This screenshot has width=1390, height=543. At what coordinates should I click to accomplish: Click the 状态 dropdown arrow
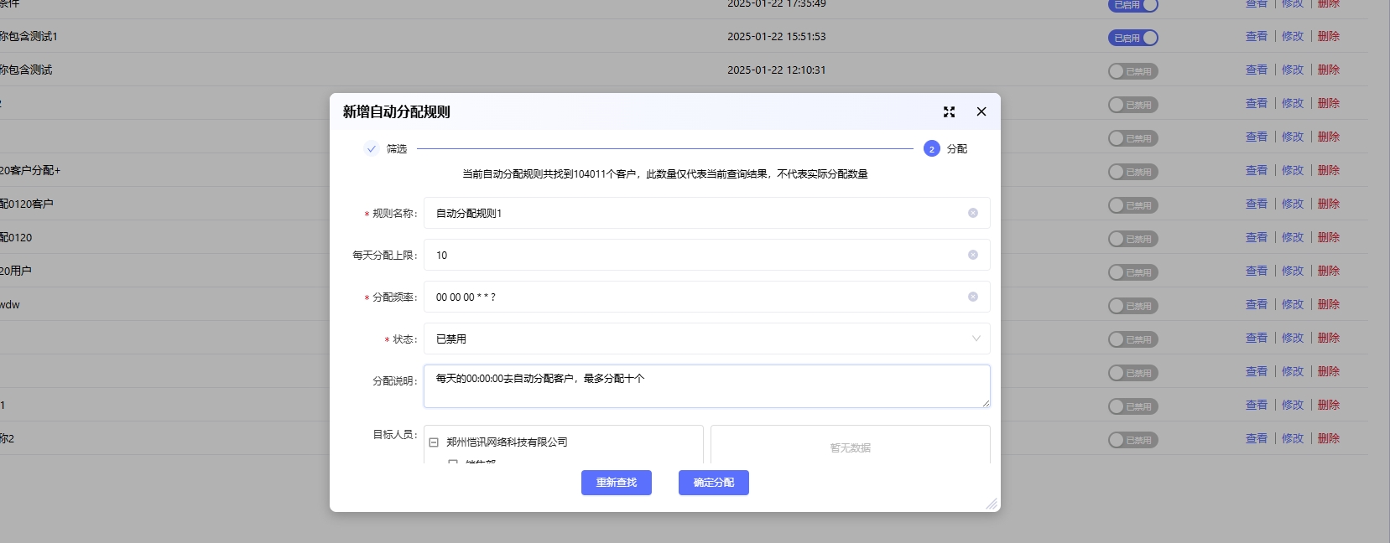point(976,339)
